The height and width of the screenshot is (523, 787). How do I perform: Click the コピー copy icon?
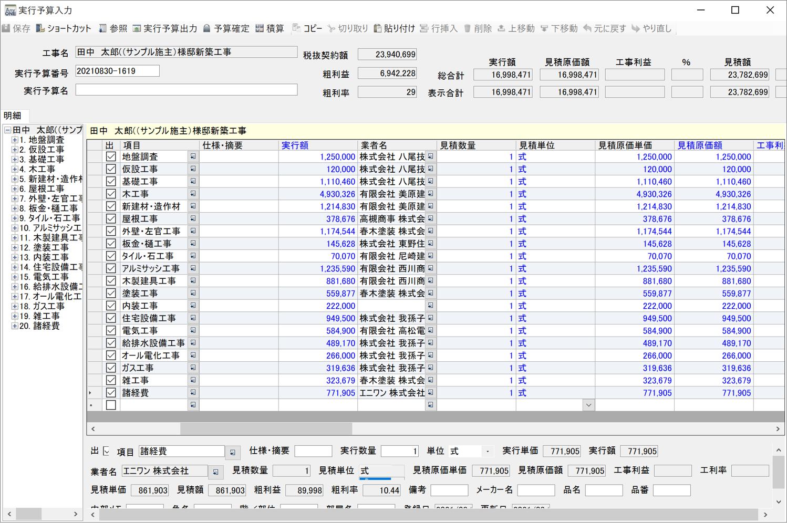(296, 28)
